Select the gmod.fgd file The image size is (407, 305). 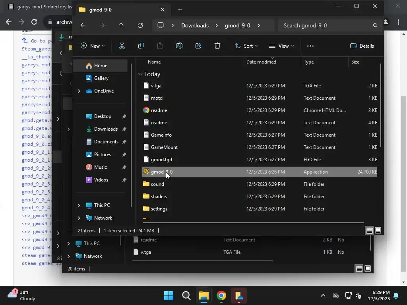point(260,160)
